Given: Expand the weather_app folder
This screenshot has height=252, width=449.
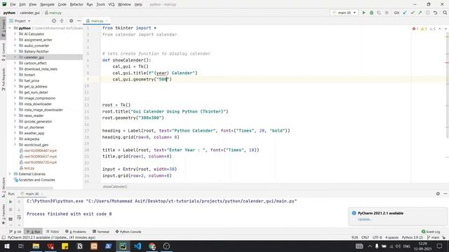Looking at the screenshot, I should click(x=15, y=133).
